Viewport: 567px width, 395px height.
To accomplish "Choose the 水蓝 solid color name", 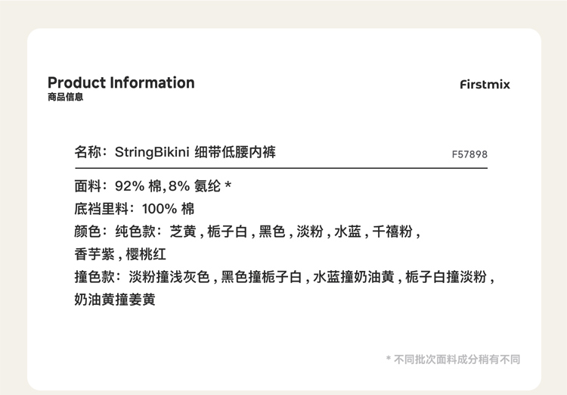I will click(348, 232).
